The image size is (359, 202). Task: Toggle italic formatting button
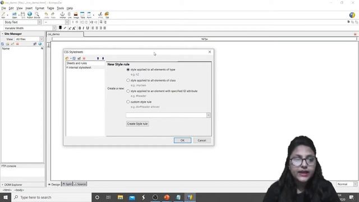click(84, 28)
